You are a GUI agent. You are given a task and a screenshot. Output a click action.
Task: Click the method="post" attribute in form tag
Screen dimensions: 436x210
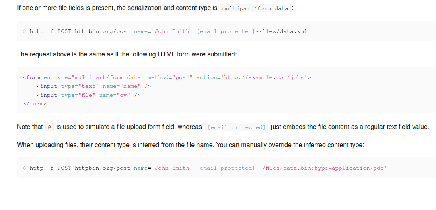click(170, 77)
